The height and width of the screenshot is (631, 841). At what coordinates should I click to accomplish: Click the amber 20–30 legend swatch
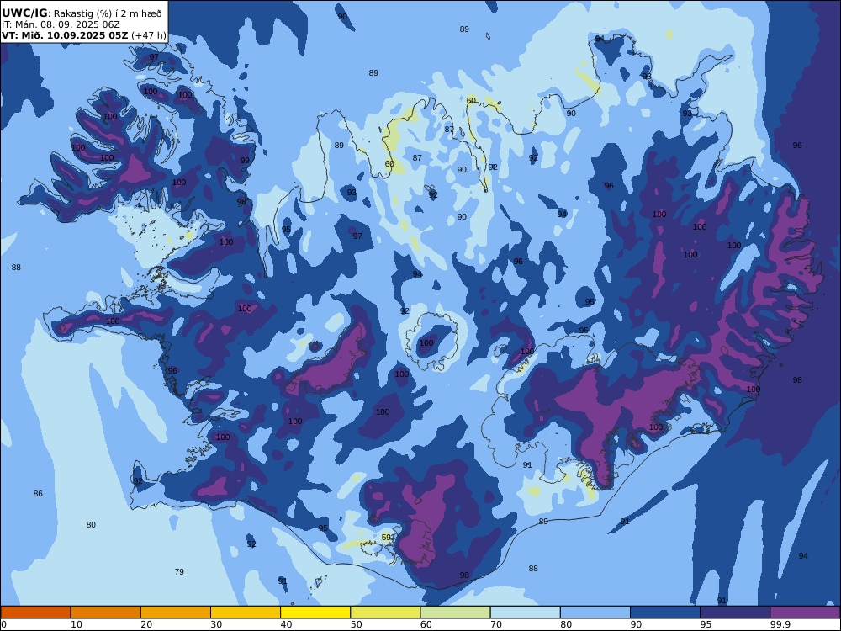click(176, 612)
